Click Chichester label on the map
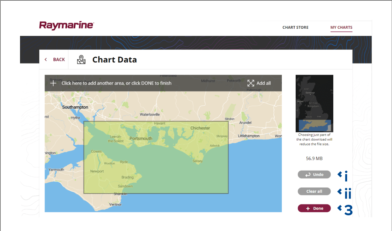Image resolution: width=392 pixels, height=231 pixels. [200, 128]
